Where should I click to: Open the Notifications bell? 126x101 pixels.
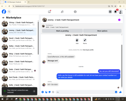(x=115, y=12)
